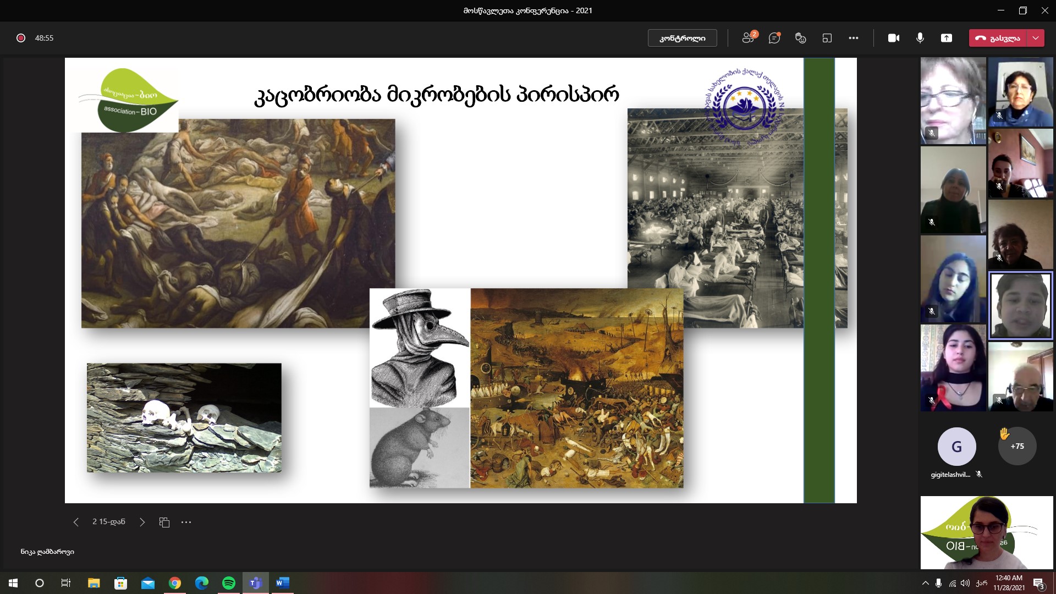Viewport: 1056px width, 594px height.
Task: Toggle the microphone mute
Action: (920, 38)
